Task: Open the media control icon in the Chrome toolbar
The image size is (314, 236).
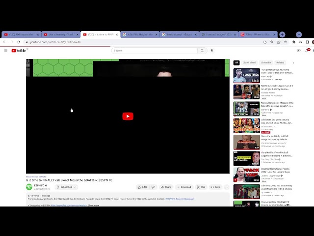Action: (x=301, y=42)
